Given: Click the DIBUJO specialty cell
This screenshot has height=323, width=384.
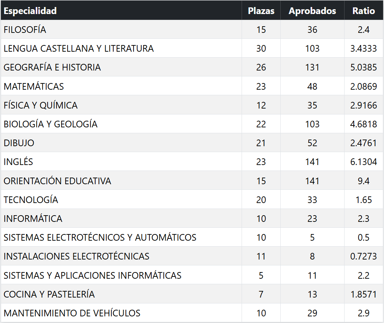Looking at the screenshot, I should point(19,143).
